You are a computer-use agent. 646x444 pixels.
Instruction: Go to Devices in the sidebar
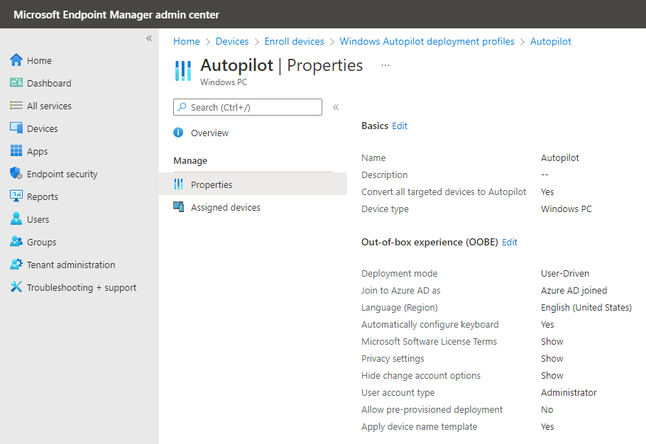coord(42,128)
